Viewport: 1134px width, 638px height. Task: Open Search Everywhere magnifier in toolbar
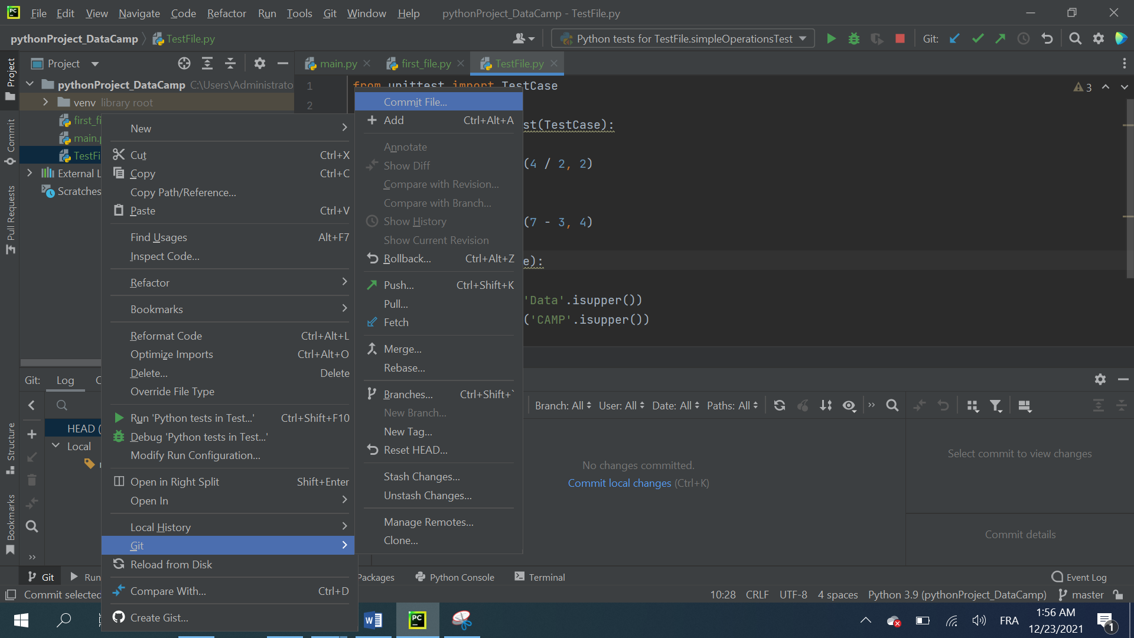[1075, 39]
